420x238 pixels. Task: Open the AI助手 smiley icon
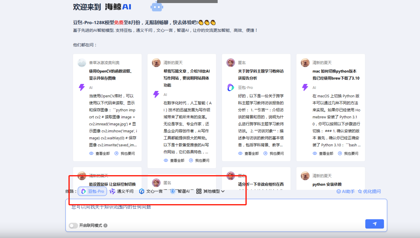point(338,191)
